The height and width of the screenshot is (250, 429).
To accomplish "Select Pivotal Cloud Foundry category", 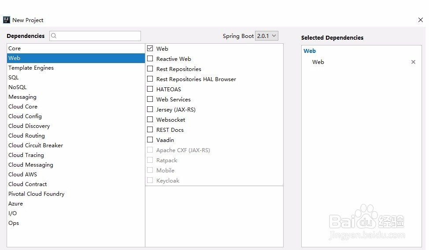I will [x=36, y=194].
